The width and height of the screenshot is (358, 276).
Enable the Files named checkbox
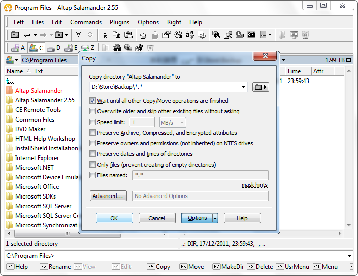pyautogui.click(x=92, y=175)
